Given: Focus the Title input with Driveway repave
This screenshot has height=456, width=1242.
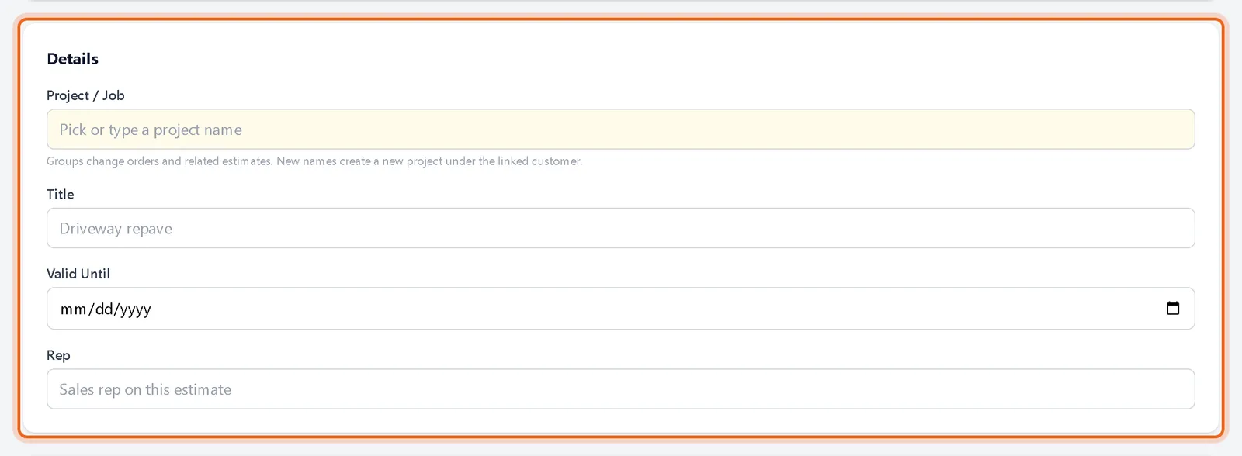Looking at the screenshot, I should [x=620, y=228].
